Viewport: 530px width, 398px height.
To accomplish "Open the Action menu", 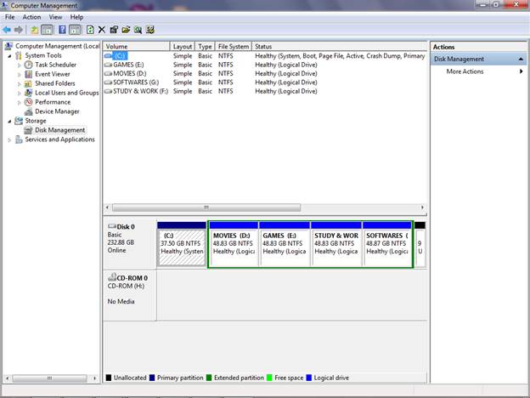I will point(31,17).
